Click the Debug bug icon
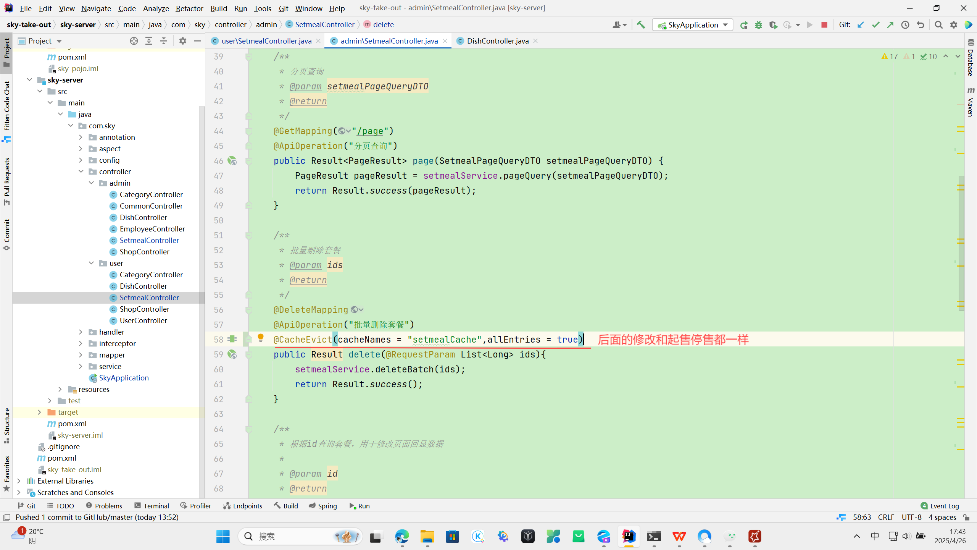This screenshot has height=550, width=977. (759, 25)
